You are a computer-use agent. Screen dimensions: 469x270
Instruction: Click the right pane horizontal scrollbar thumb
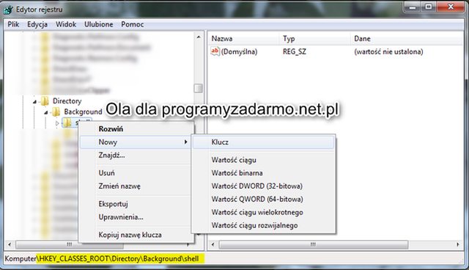pos(314,244)
